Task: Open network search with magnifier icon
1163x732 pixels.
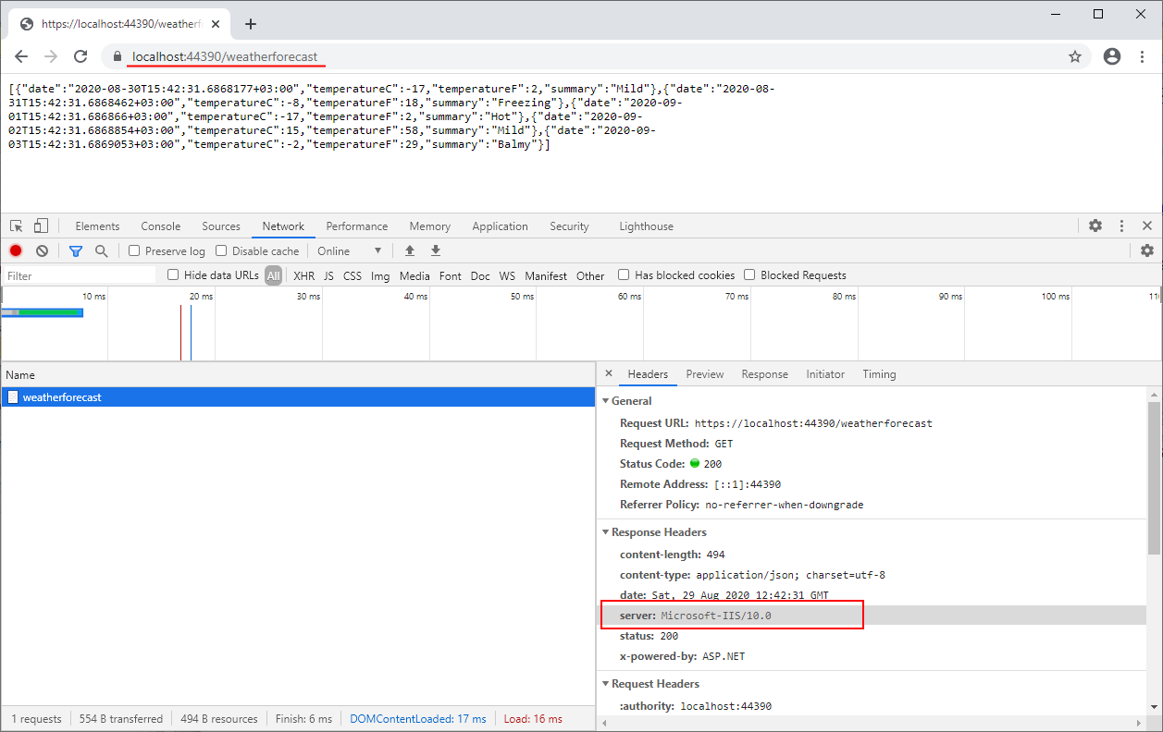Action: click(x=102, y=250)
